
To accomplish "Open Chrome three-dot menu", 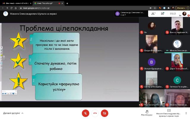I will pos(188,8).
